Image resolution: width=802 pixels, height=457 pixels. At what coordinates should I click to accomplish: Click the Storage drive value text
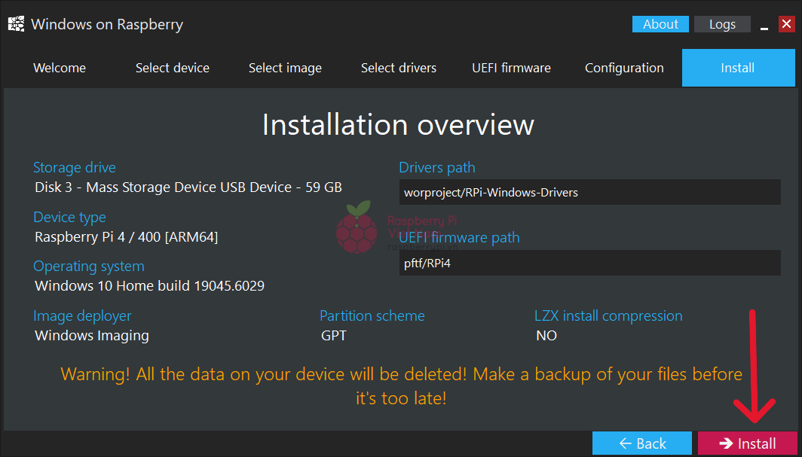[x=188, y=187]
